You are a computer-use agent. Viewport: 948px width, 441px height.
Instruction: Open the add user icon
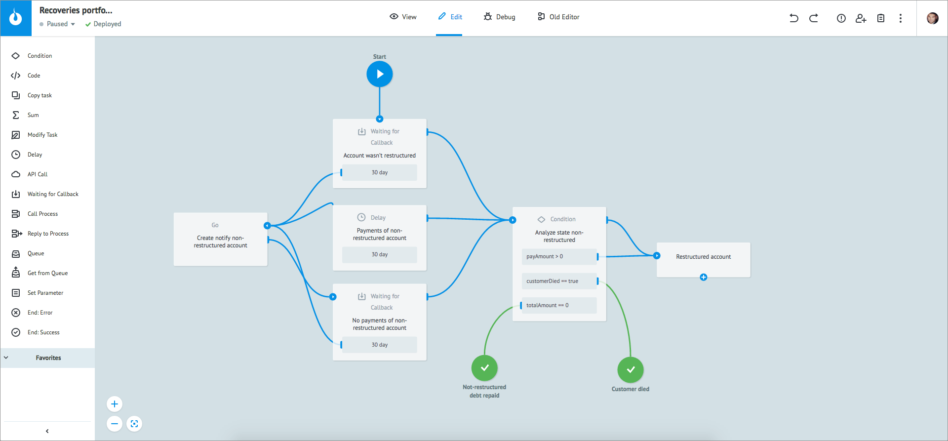(861, 18)
